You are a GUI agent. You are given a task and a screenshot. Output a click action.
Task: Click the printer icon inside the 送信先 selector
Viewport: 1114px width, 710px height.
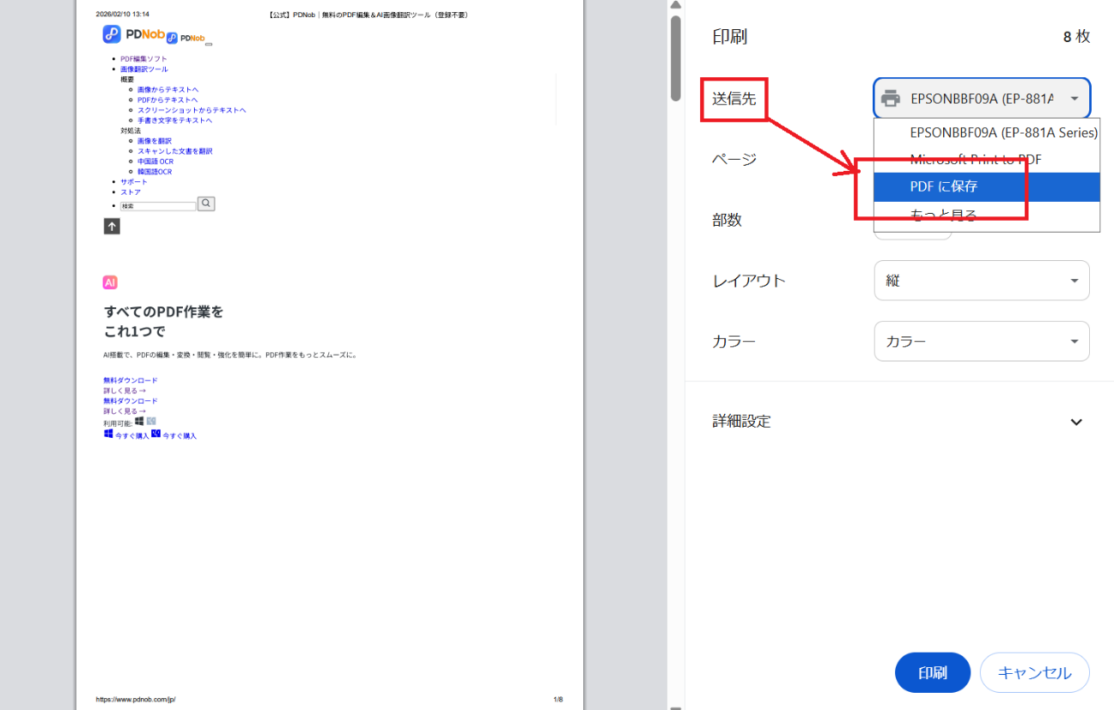click(x=892, y=98)
